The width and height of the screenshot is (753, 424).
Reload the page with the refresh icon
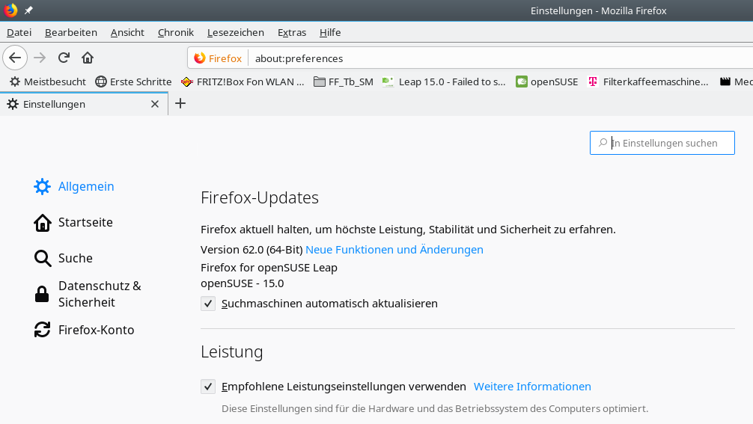coord(64,58)
